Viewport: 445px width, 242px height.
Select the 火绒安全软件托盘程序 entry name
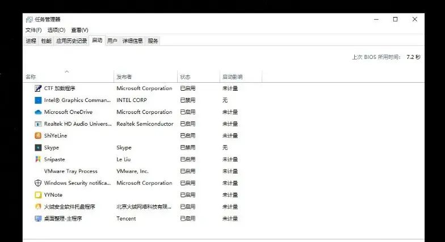(x=69, y=207)
